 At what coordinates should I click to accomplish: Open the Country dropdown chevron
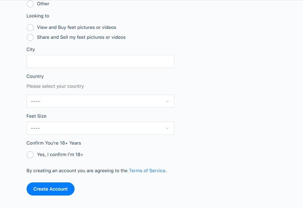[x=167, y=101]
